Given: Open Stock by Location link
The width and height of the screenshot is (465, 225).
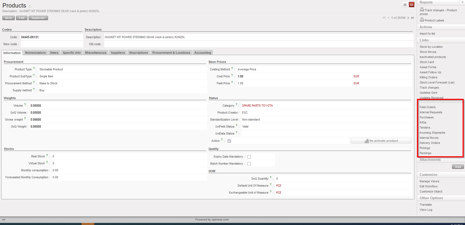Looking at the screenshot, I should point(431,47).
